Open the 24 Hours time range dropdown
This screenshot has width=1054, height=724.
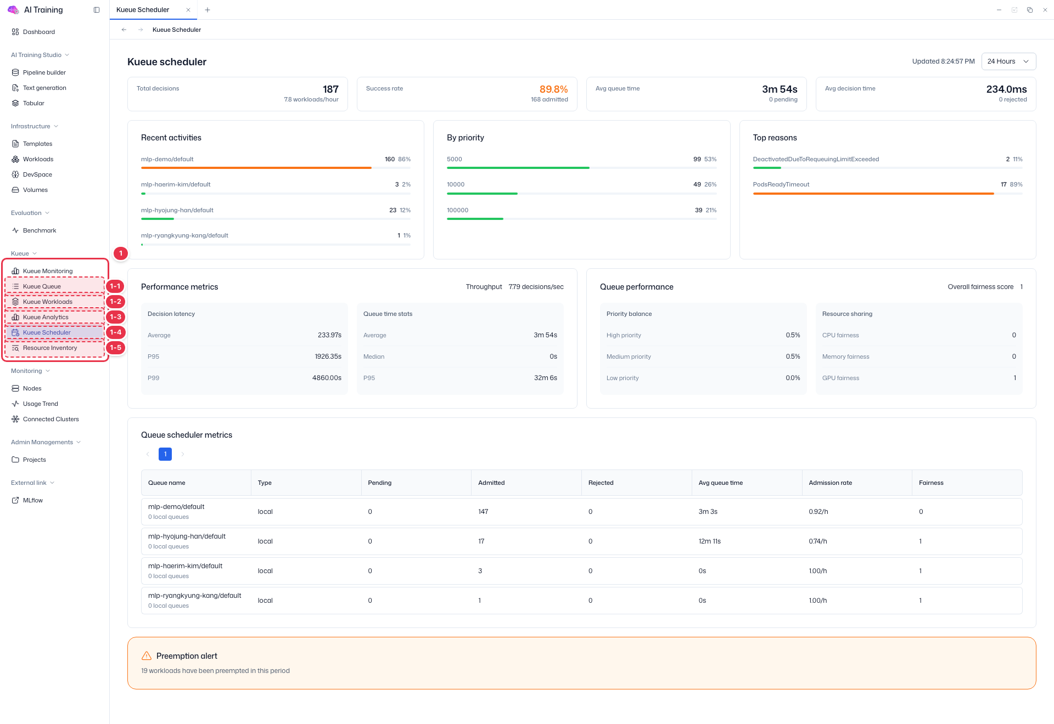[1008, 61]
